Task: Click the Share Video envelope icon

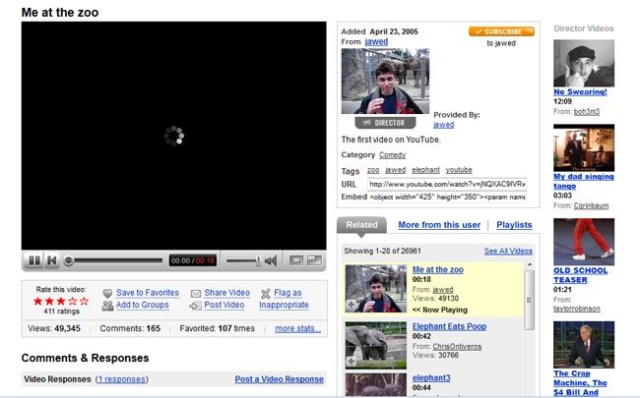Action: [x=196, y=293]
